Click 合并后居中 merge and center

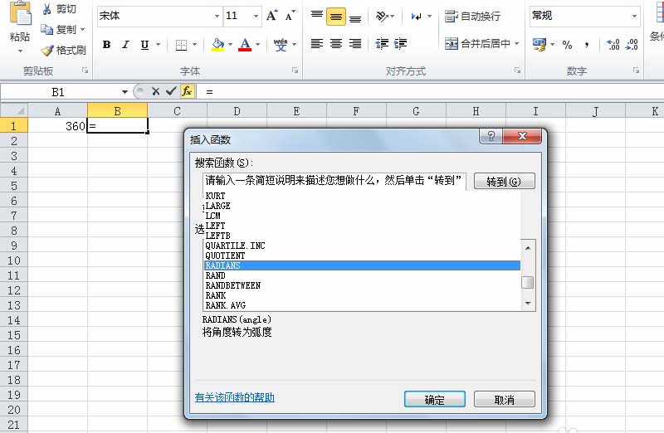coord(478,43)
